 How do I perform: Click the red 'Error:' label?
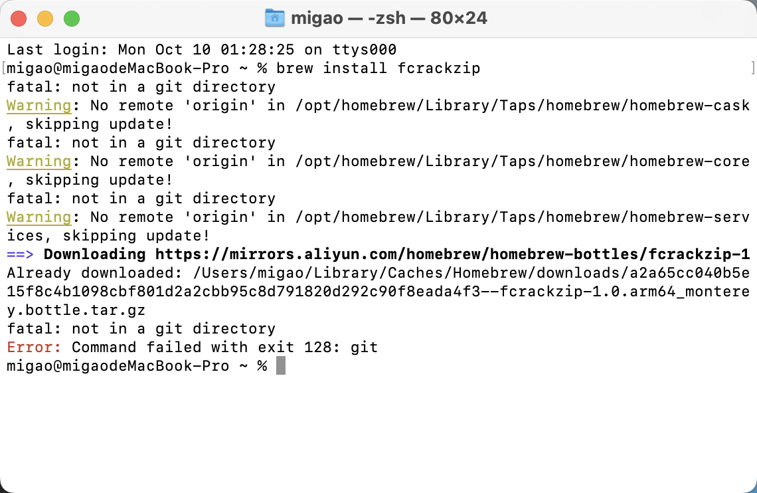click(x=35, y=347)
